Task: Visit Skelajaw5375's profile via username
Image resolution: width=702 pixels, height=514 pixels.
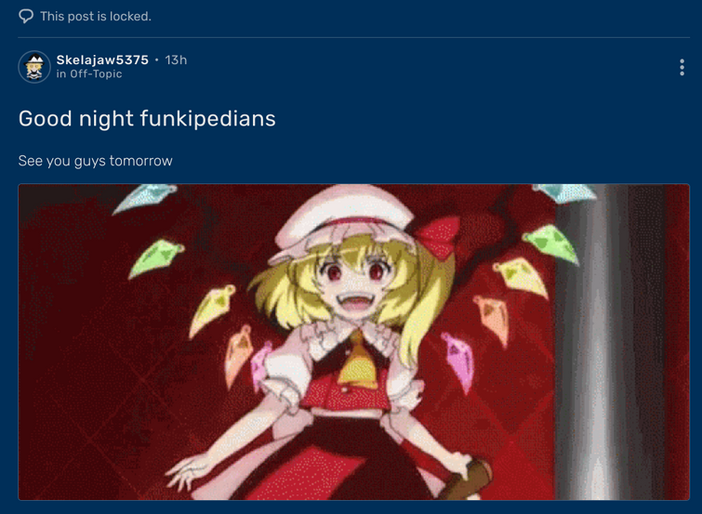Action: (x=102, y=59)
